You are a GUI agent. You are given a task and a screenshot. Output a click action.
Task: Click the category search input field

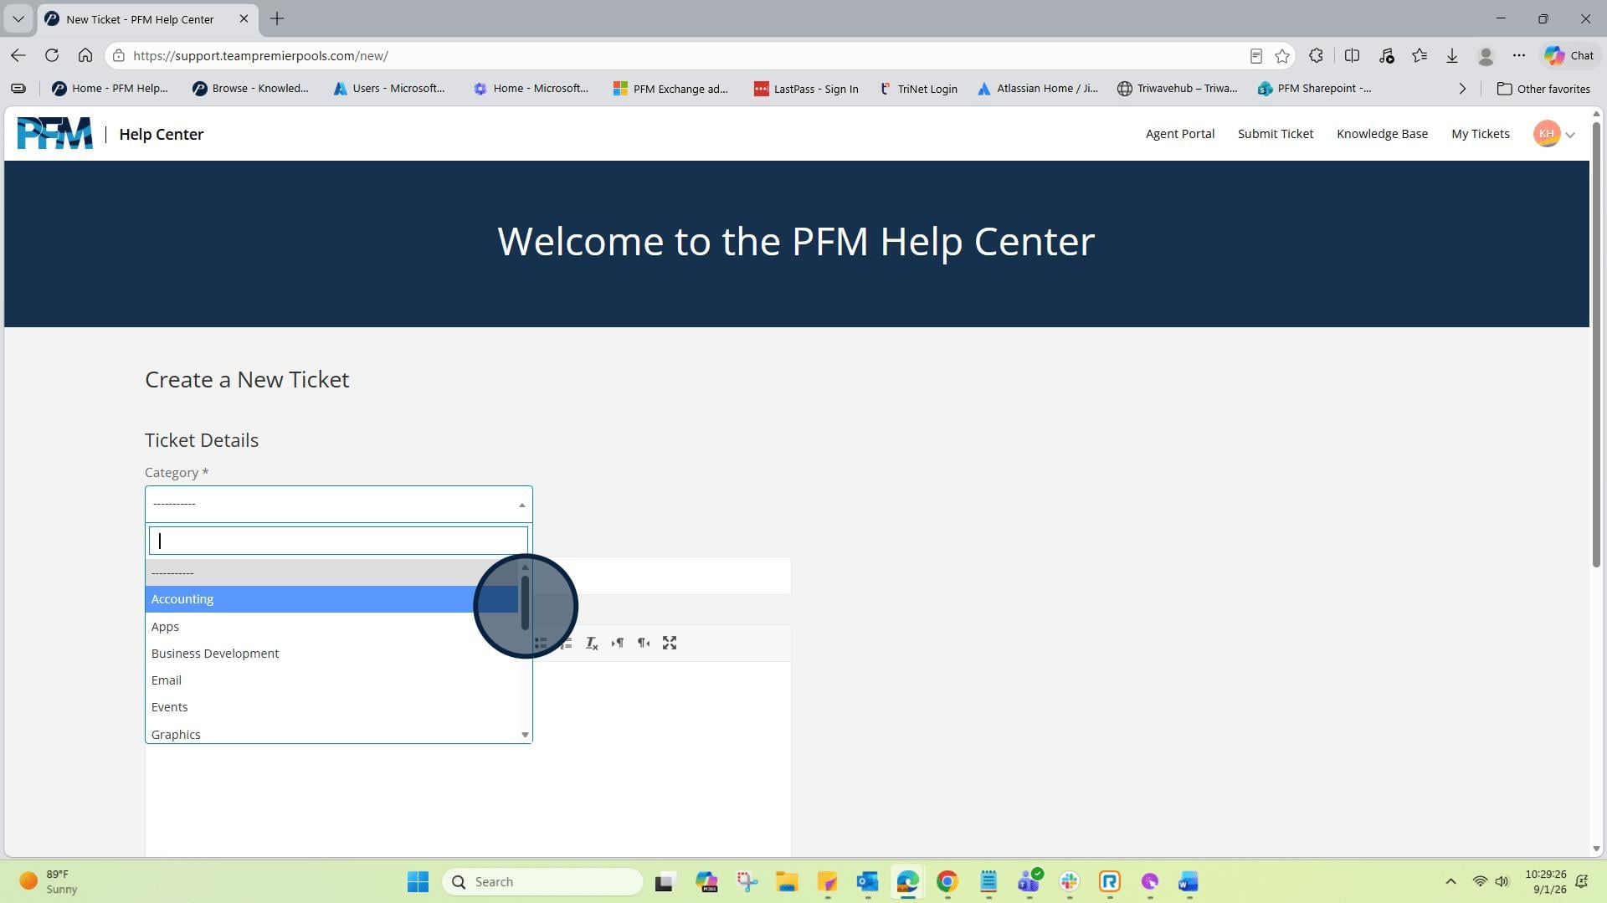coord(338,541)
